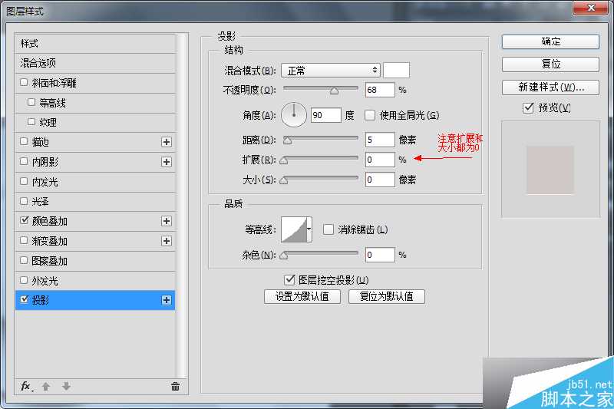Click the 确定 button

550,41
